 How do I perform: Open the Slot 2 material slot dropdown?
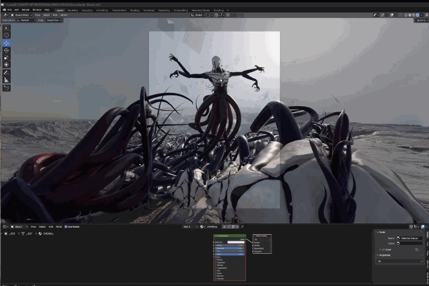(x=191, y=226)
